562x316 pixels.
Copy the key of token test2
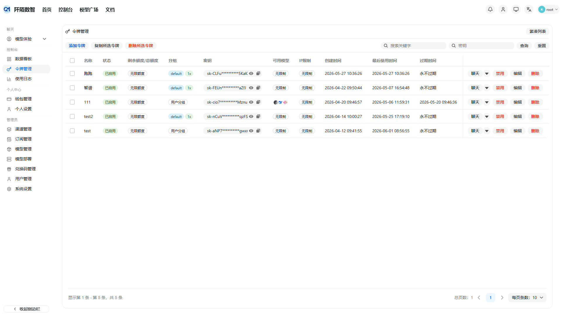click(258, 116)
